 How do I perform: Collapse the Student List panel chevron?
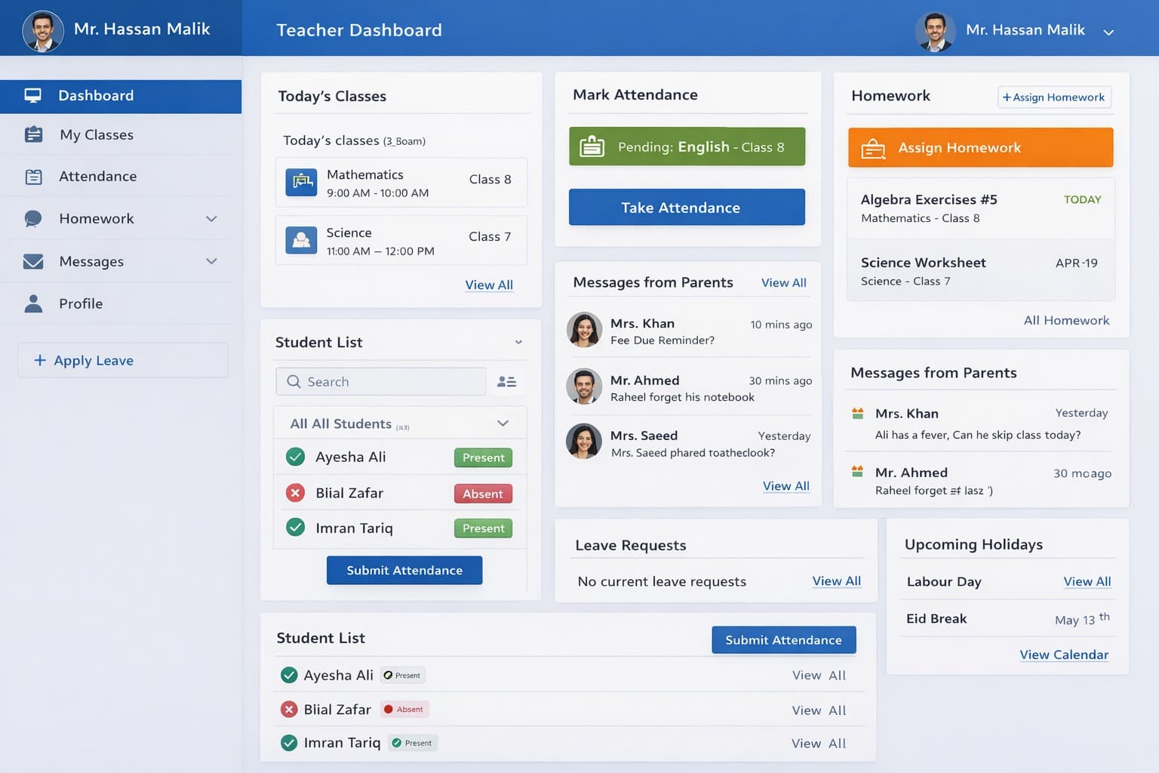point(518,343)
